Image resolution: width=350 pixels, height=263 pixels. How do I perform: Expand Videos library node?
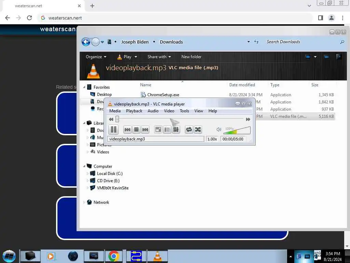tap(87, 152)
